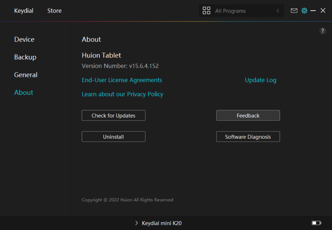The image size is (332, 230).
Task: Collapse the program list left chevron
Action: pyautogui.click(x=278, y=11)
